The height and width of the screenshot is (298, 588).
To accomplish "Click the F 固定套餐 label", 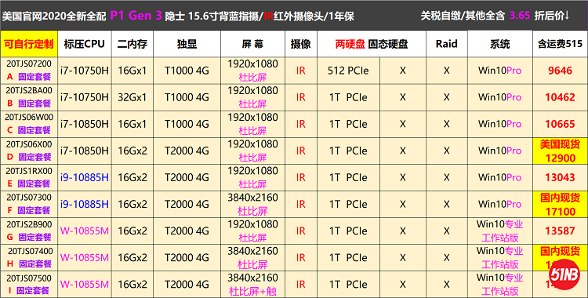I will [29, 210].
